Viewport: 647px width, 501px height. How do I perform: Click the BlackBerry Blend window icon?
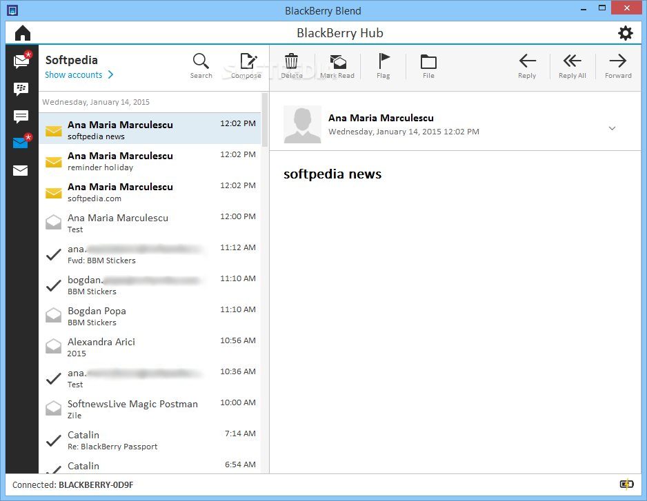pyautogui.click(x=12, y=10)
